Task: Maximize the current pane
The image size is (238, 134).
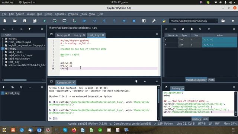Action: pyautogui.click(x=144, y=21)
